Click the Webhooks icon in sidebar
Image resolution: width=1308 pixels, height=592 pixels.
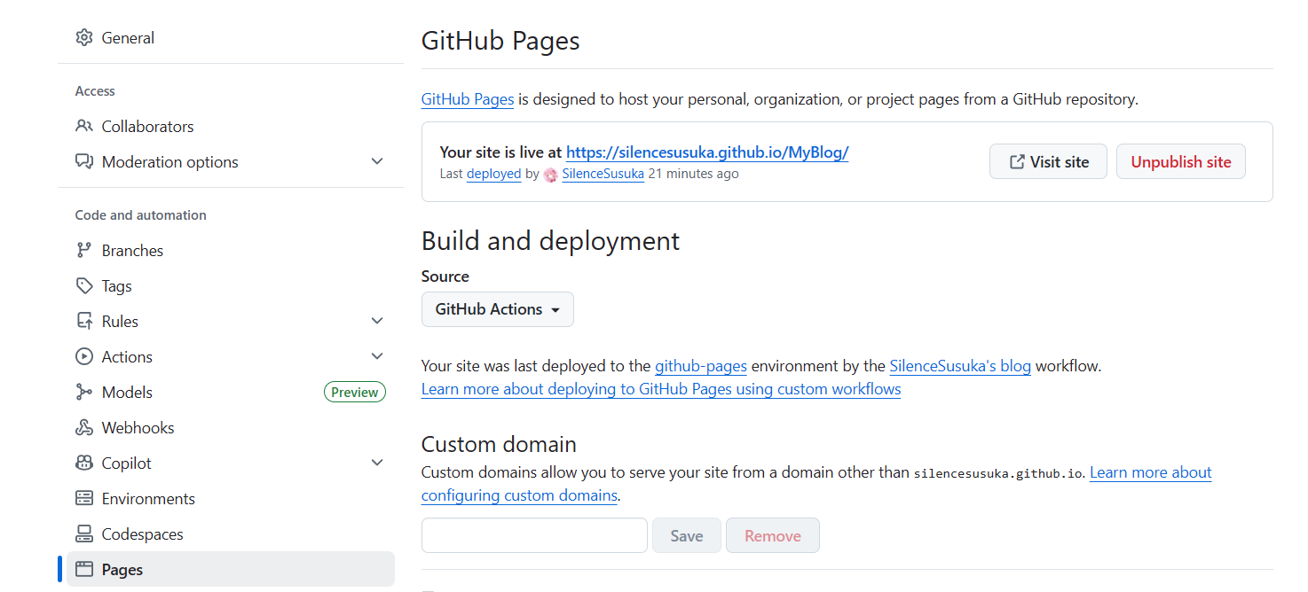point(84,428)
